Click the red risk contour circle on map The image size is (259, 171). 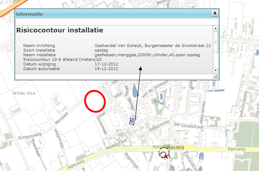[95, 101]
